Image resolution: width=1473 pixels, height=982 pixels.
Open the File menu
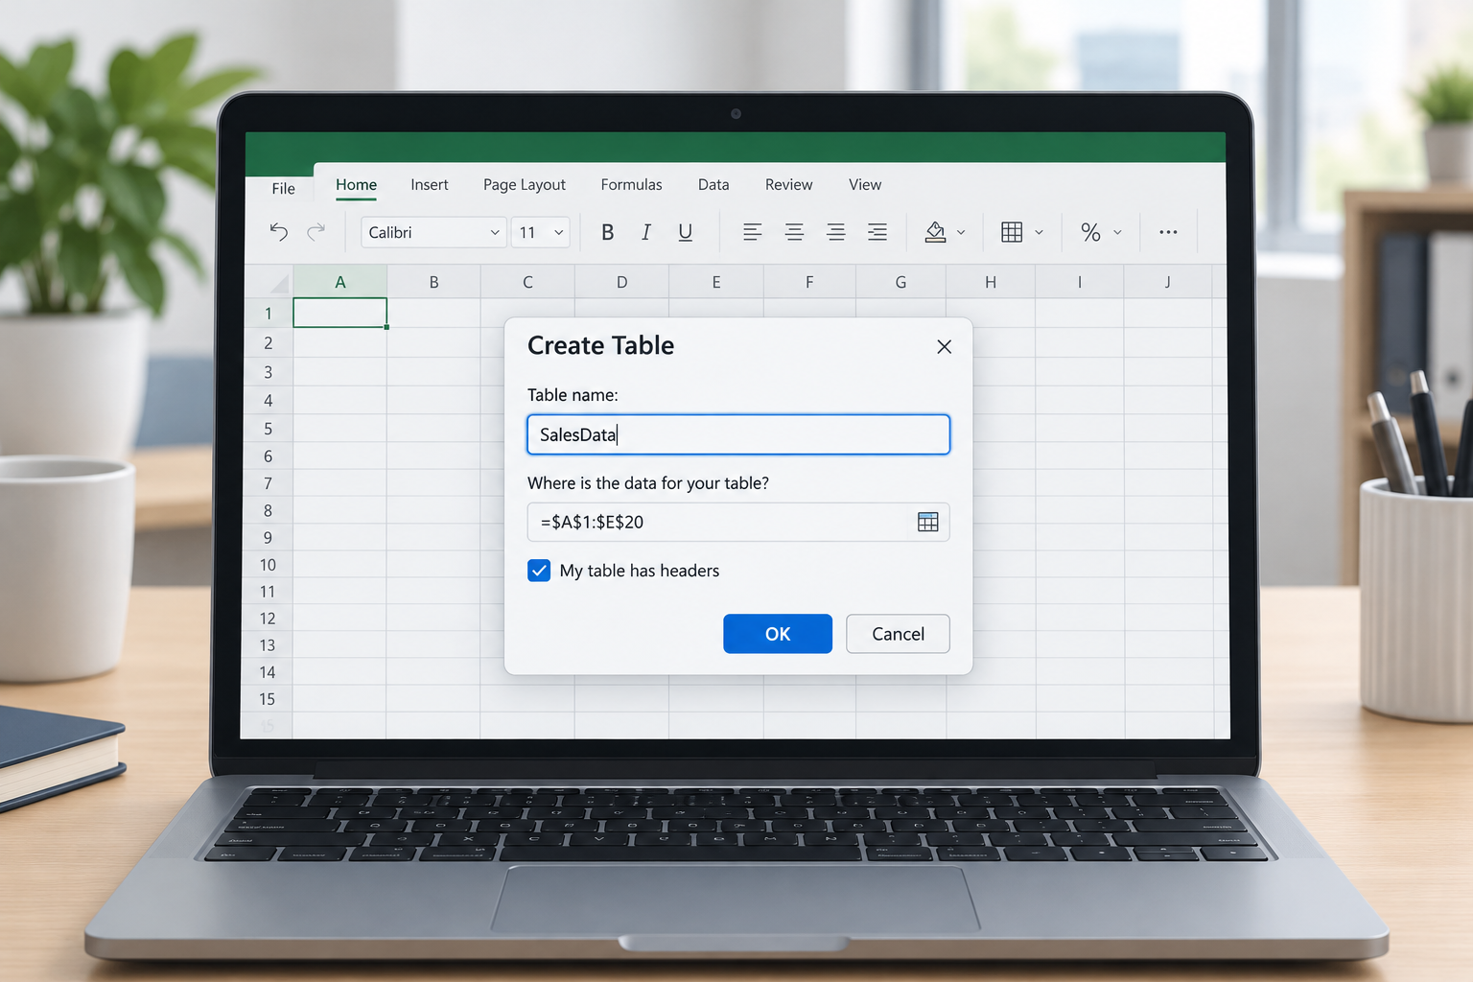click(284, 189)
